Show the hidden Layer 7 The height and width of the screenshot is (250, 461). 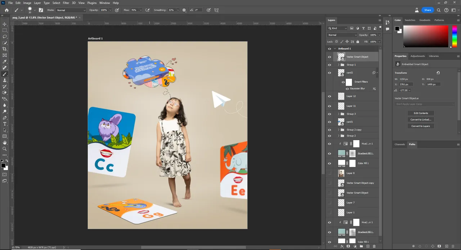point(329,203)
